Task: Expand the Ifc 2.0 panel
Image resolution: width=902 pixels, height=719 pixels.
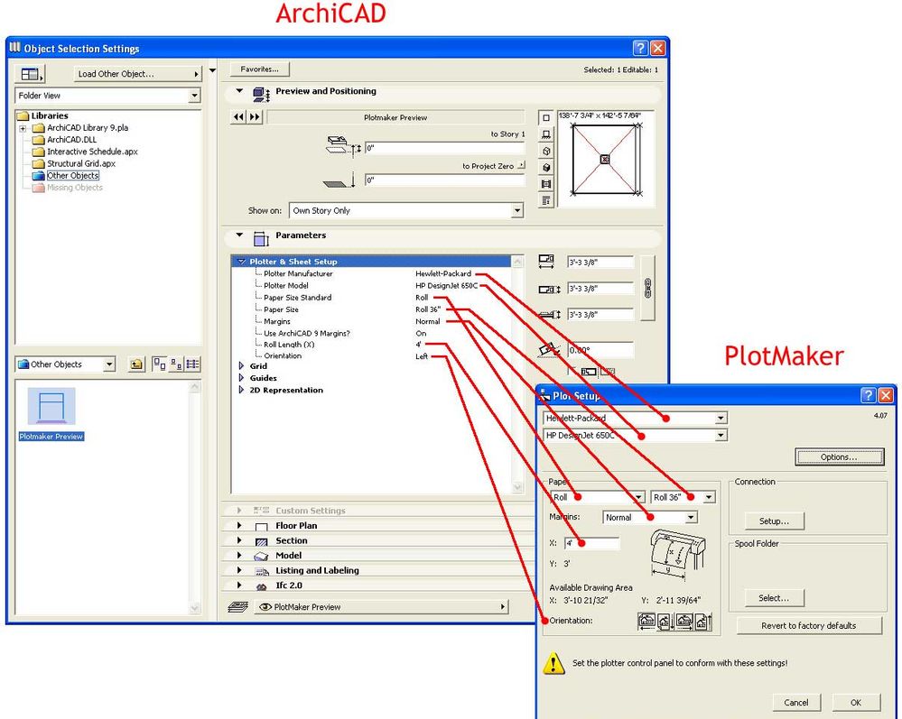Action: coord(239,585)
